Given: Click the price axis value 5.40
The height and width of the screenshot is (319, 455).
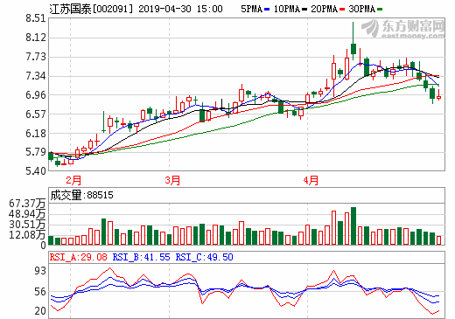Looking at the screenshot, I should coord(36,171).
